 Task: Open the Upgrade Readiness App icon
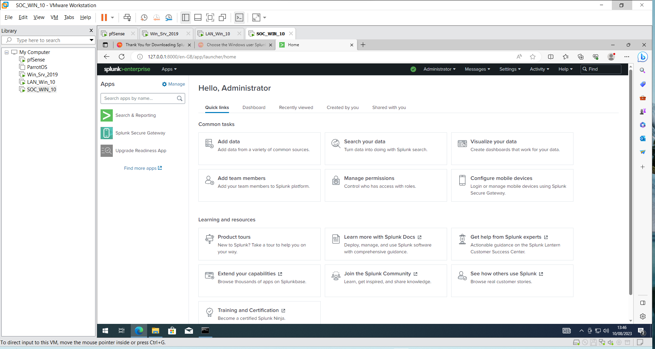(106, 151)
